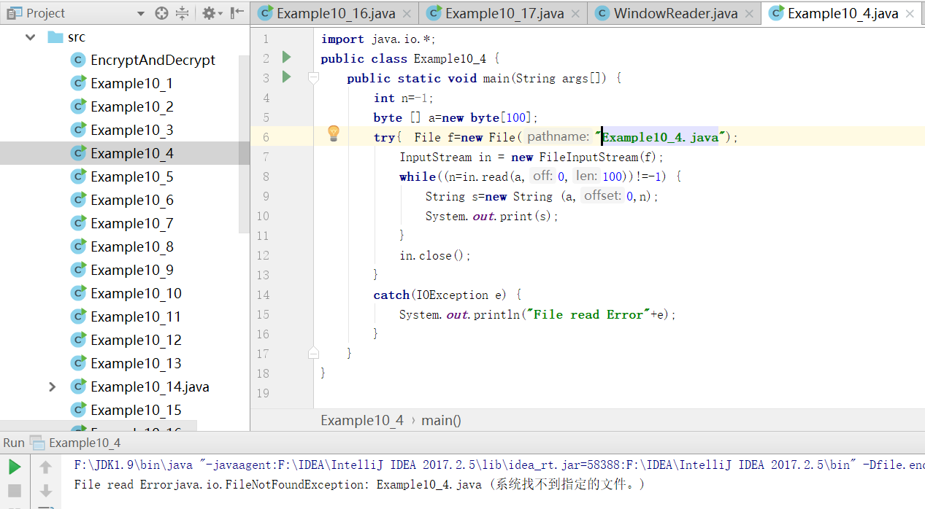The image size is (925, 509).
Task: Select Example10_5 in project tree
Action: pos(132,177)
